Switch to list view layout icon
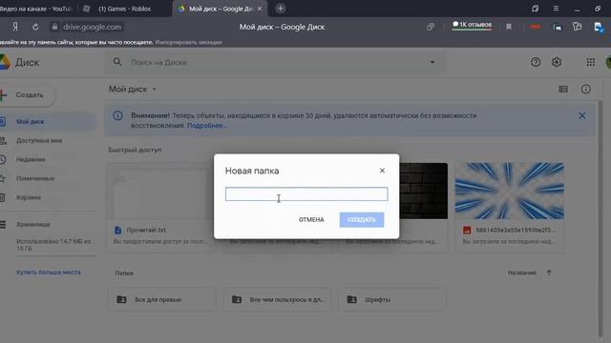611x343 pixels. (x=563, y=89)
